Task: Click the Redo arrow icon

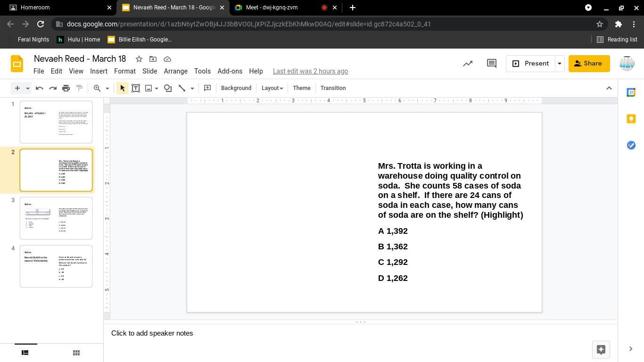Action: click(53, 88)
